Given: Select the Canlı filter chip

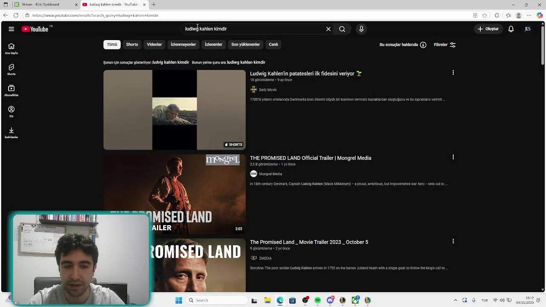Looking at the screenshot, I should 273,44.
